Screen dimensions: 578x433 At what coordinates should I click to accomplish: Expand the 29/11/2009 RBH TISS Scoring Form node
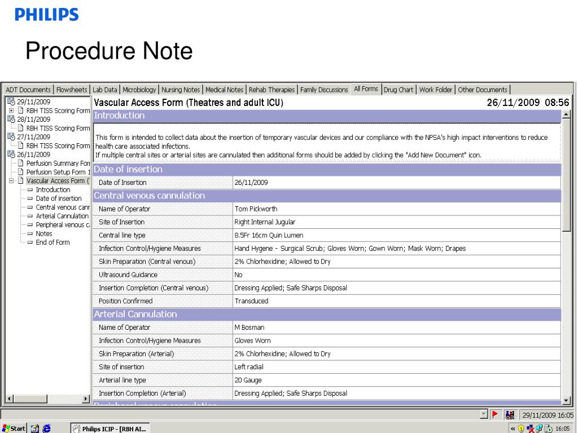(x=11, y=111)
